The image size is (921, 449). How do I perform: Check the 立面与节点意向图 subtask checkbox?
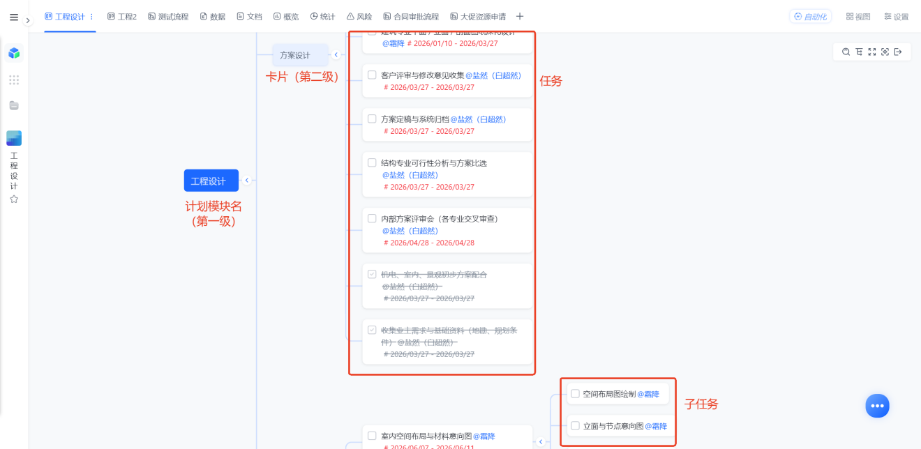(575, 426)
